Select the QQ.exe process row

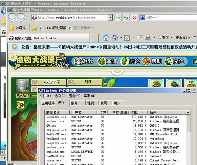click(115, 125)
